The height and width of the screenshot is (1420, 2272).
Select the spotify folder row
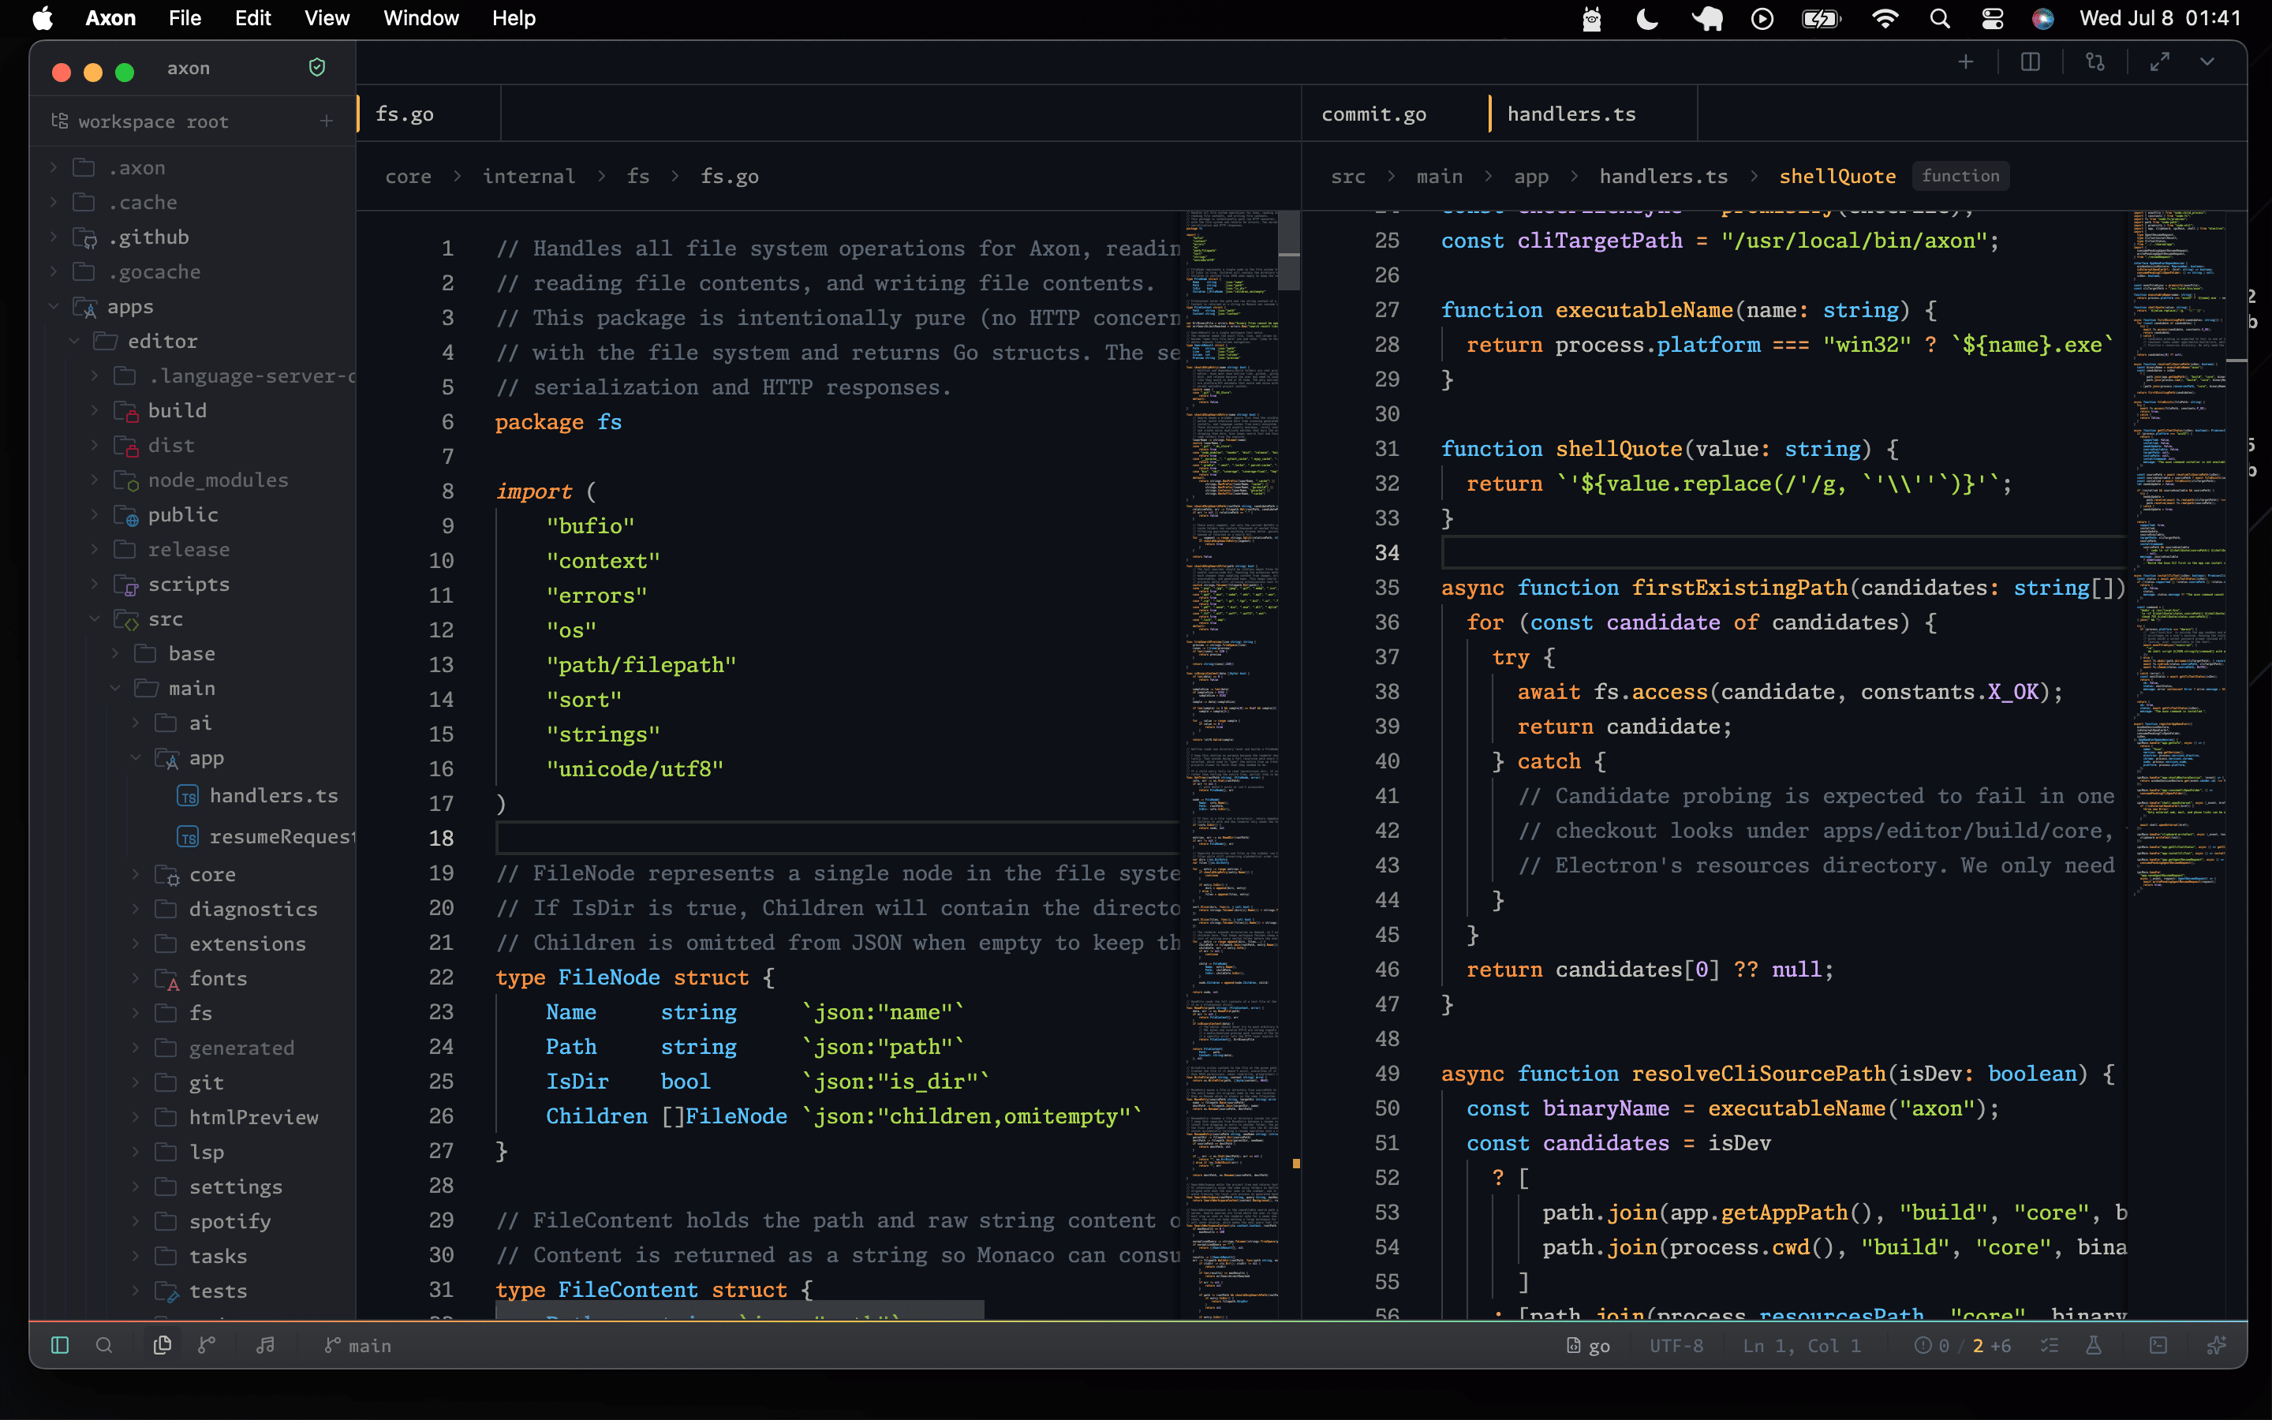192,1221
